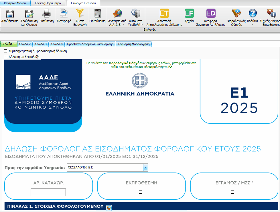Expand the Αντιγραφή dropdown arrow
280x212 pixels.
tap(64, 25)
